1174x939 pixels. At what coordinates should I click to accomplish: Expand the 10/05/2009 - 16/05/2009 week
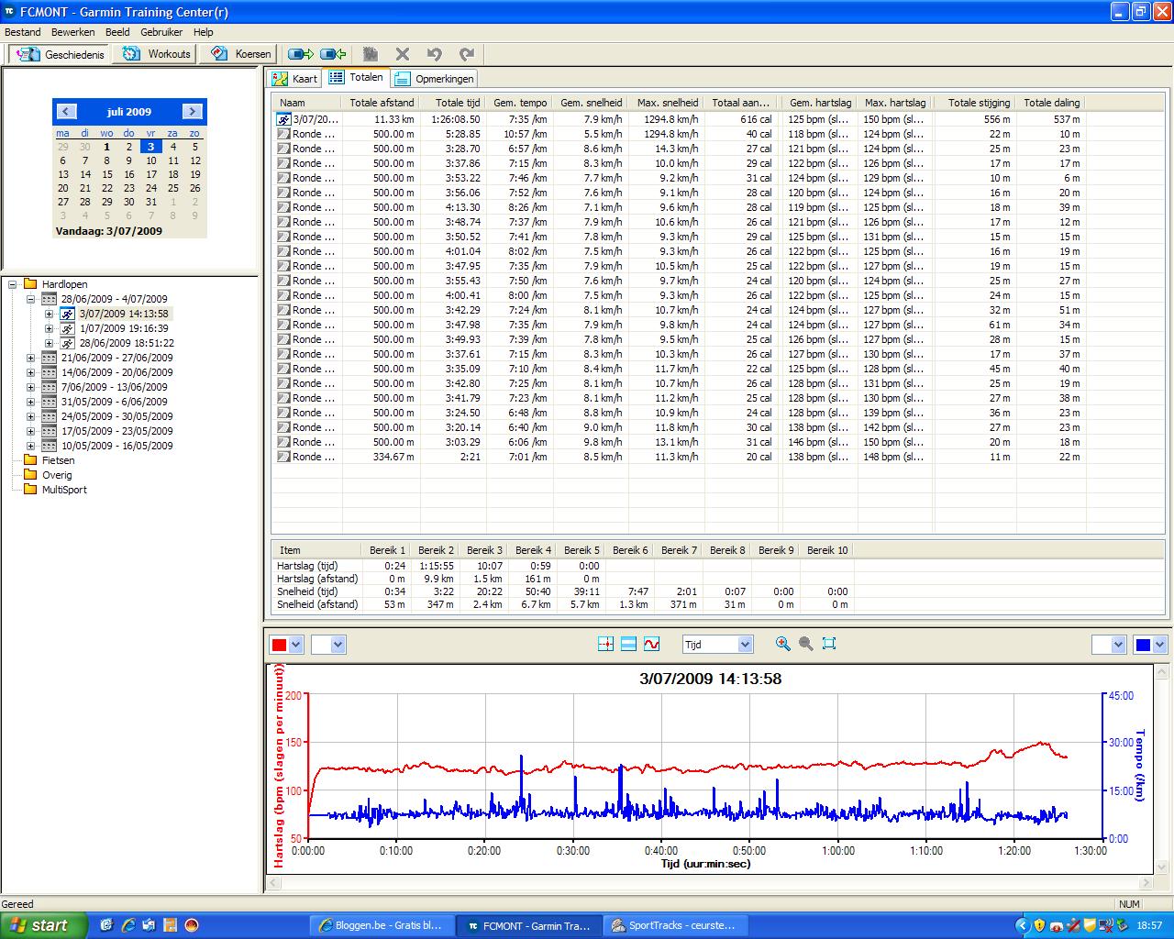31,446
